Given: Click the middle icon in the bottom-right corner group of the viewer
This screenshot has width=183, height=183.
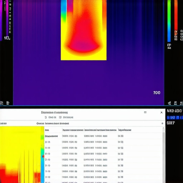Looking at the screenshot, I should [175, 103].
